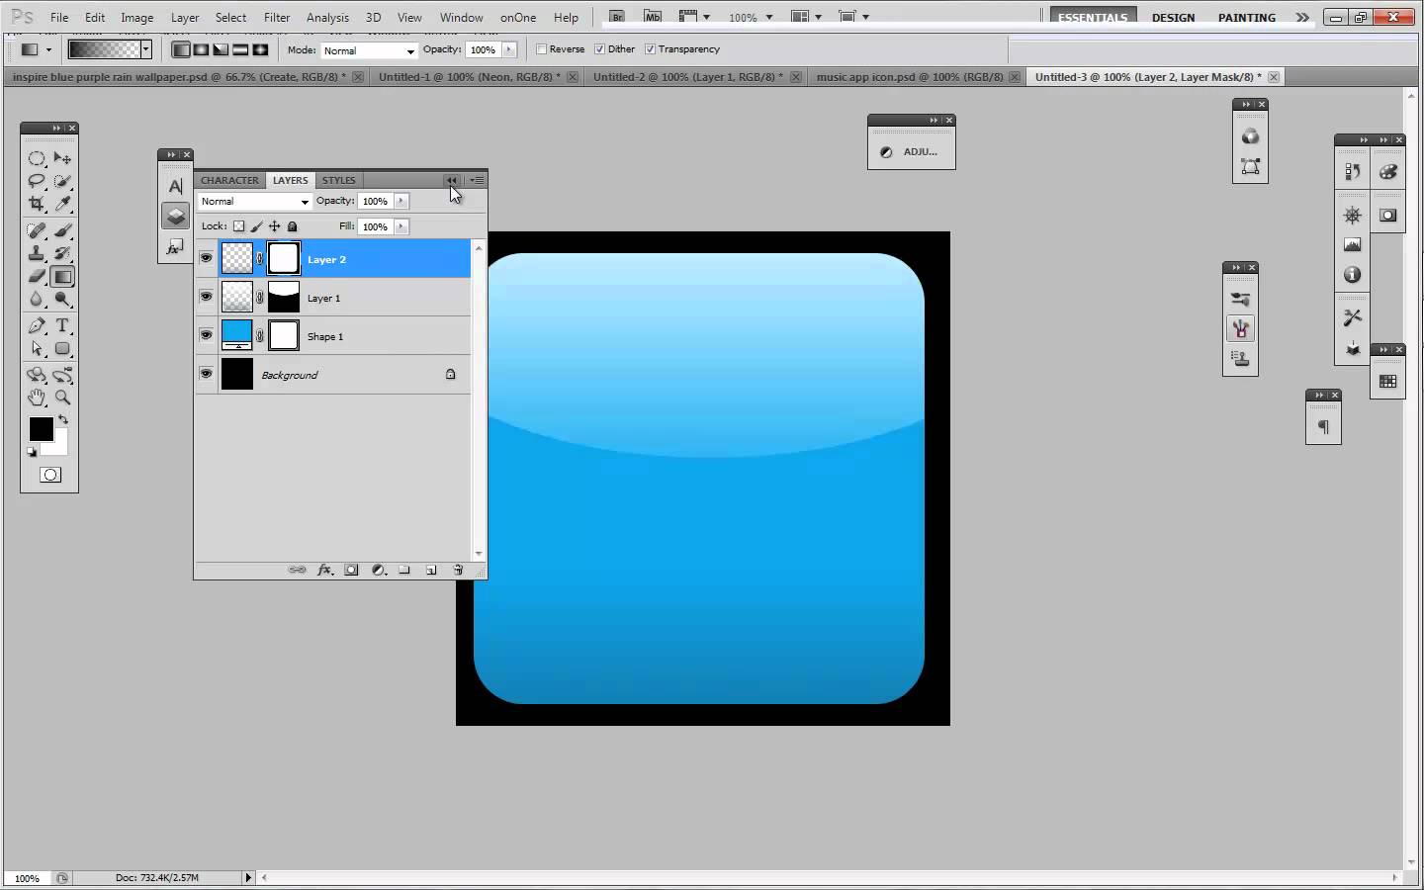Select the Zoom tool

62,398
